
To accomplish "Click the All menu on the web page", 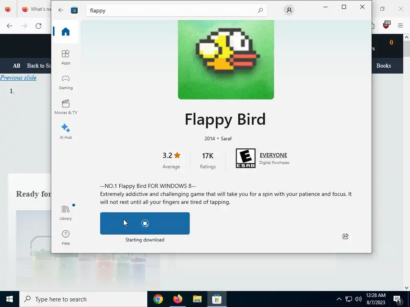I will click(16, 66).
